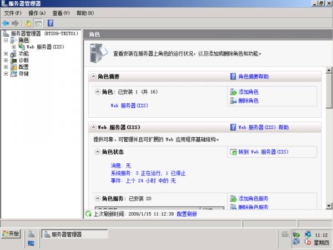The height and width of the screenshot is (250, 333).
Task: Click the 诊断 tree node icon
Action: tap(14, 61)
